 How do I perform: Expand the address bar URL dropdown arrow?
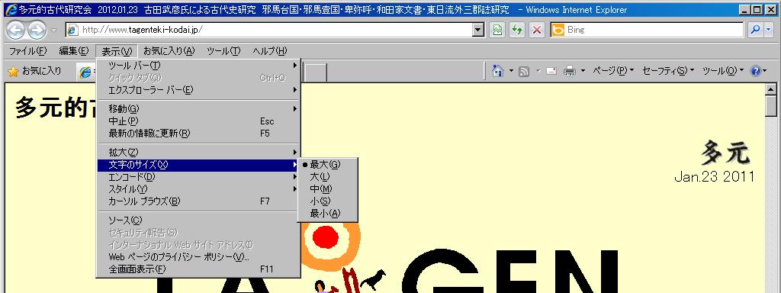478,30
